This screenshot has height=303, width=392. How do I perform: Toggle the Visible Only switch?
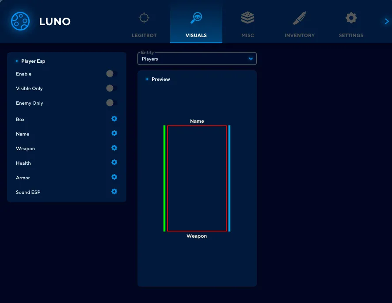[x=112, y=88]
